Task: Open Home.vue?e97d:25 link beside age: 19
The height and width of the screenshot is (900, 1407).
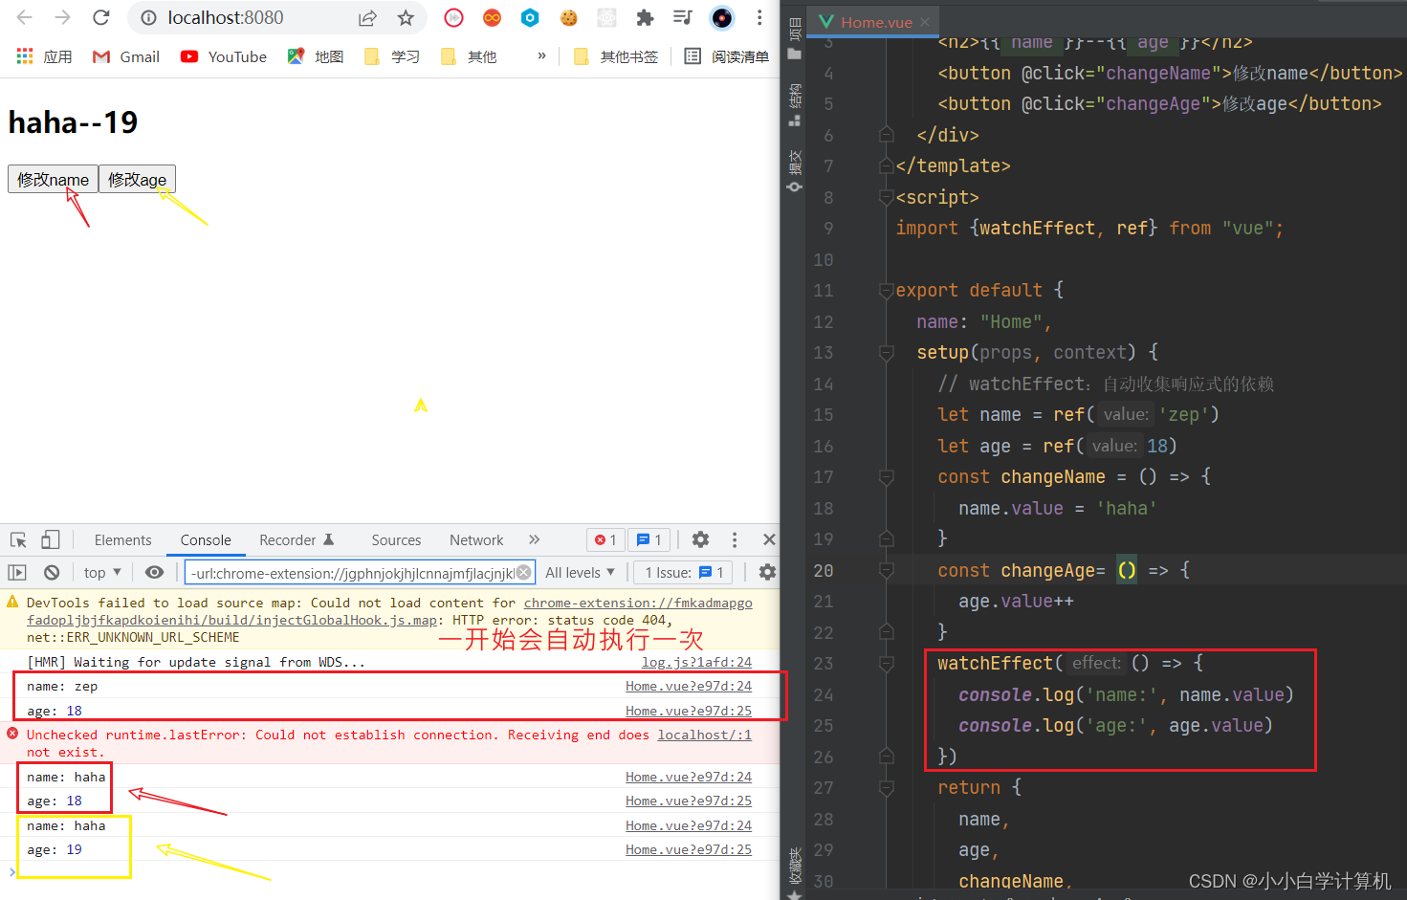Action: coord(689,849)
